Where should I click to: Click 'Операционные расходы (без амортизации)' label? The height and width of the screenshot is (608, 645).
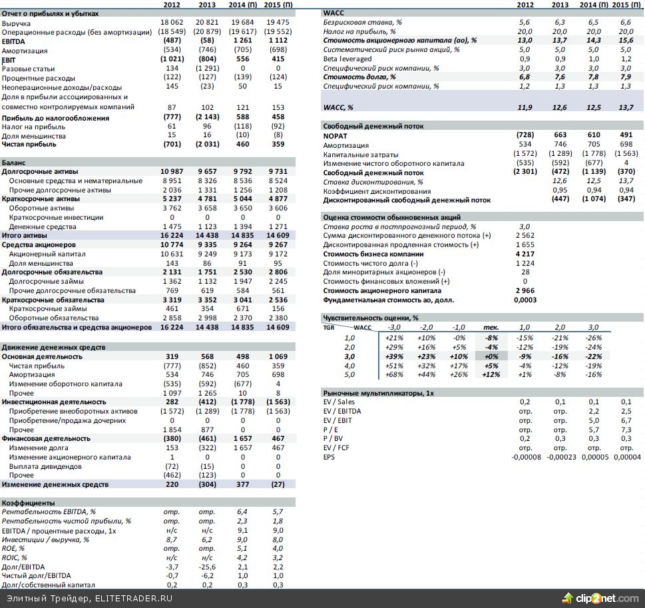77,32
